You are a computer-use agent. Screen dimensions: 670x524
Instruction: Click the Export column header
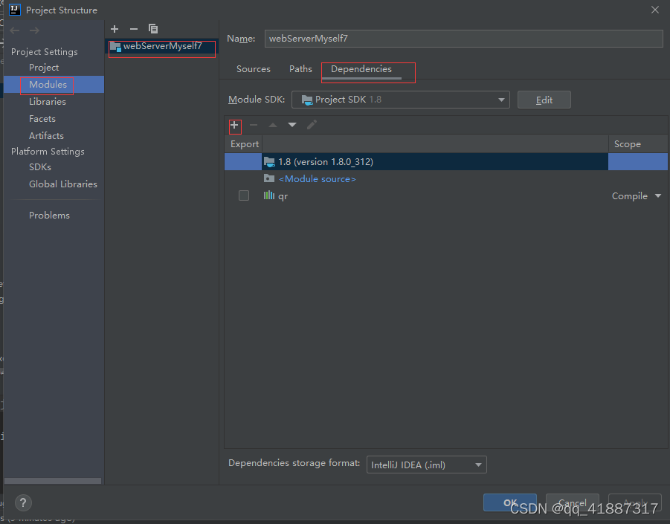tap(245, 144)
